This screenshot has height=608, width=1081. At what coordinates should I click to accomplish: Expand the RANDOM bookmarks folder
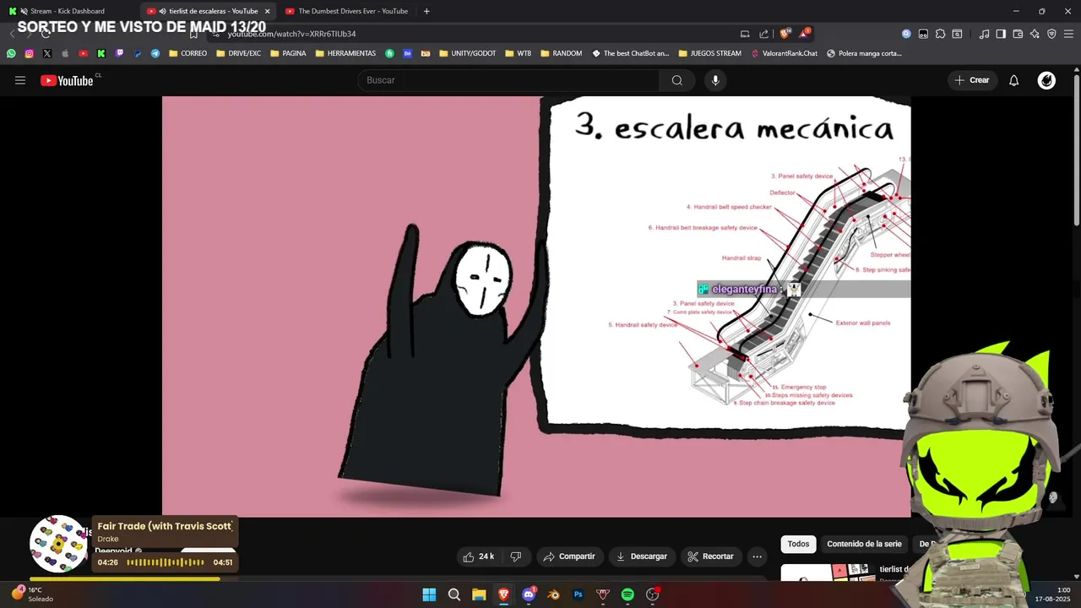pyautogui.click(x=561, y=53)
